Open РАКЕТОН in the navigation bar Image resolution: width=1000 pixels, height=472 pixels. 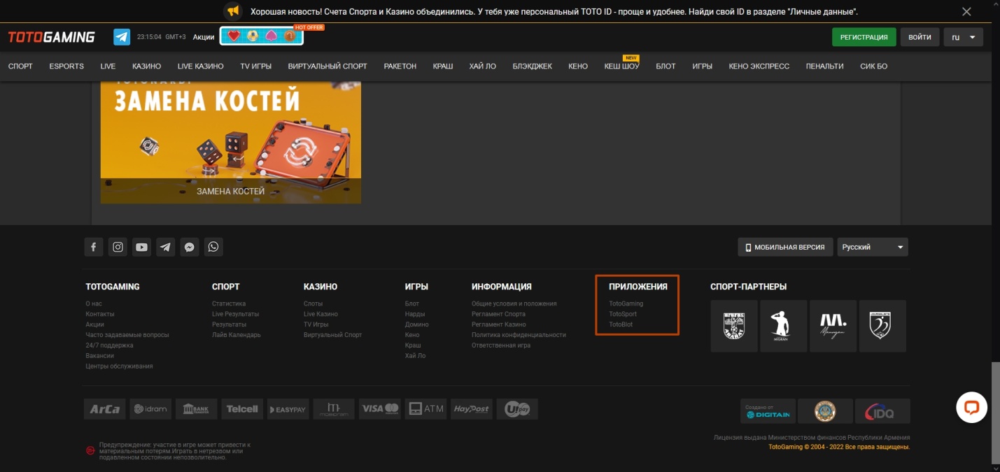pyautogui.click(x=400, y=66)
